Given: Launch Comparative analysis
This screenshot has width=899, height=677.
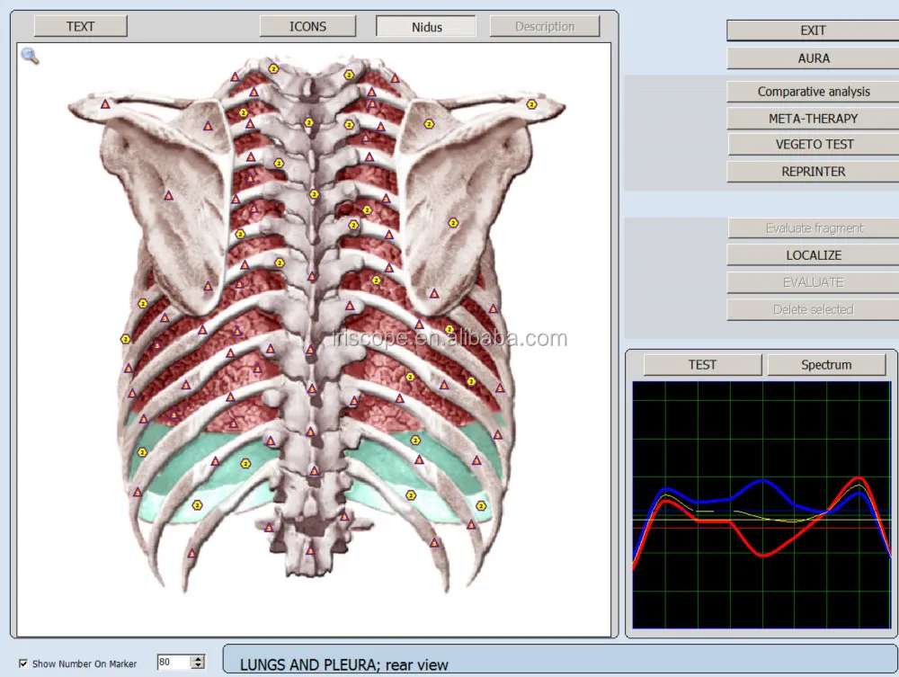Looking at the screenshot, I should [x=813, y=91].
